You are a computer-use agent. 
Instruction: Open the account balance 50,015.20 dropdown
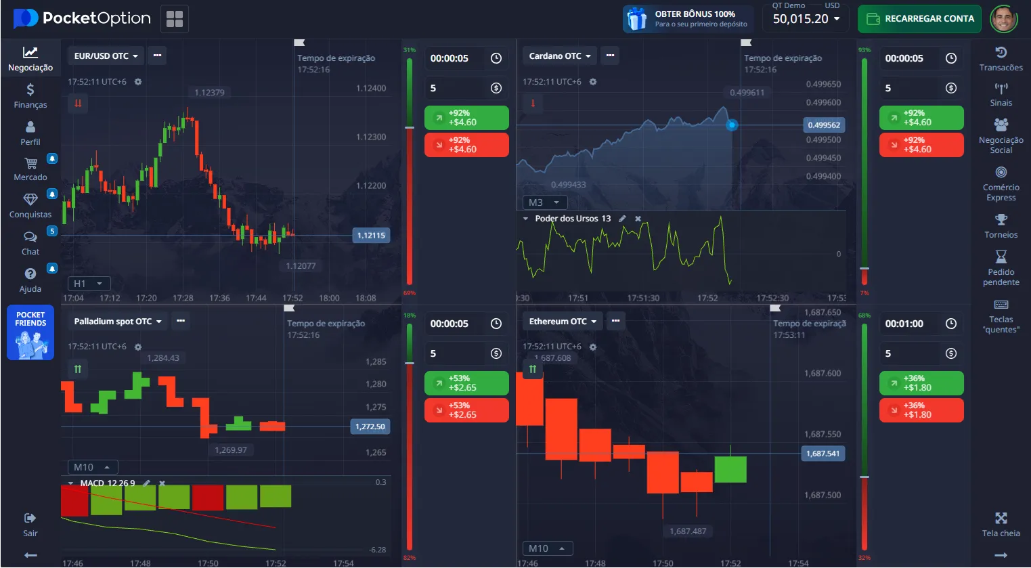[806, 19]
